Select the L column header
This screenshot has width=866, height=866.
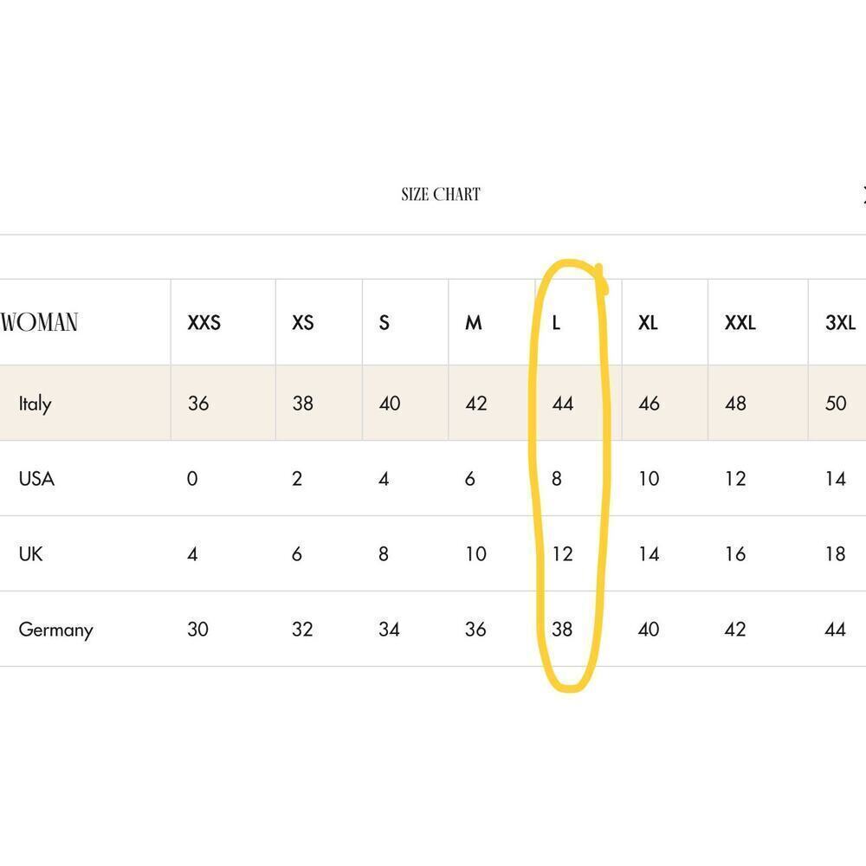pyautogui.click(x=556, y=322)
